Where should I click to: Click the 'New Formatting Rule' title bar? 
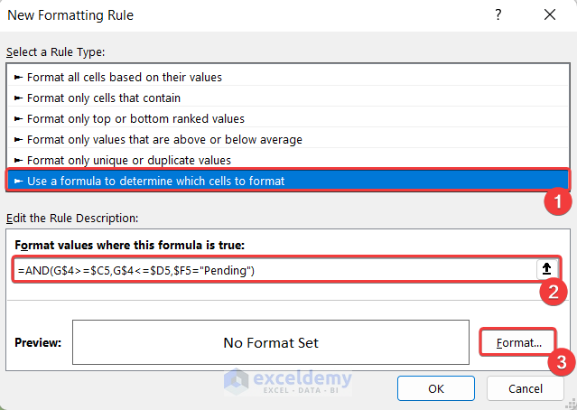tap(226, 15)
